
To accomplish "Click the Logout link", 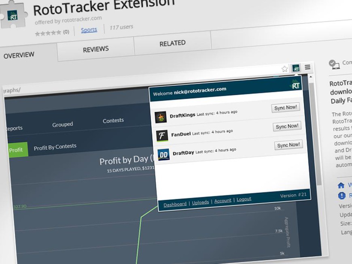I will click(244, 199).
